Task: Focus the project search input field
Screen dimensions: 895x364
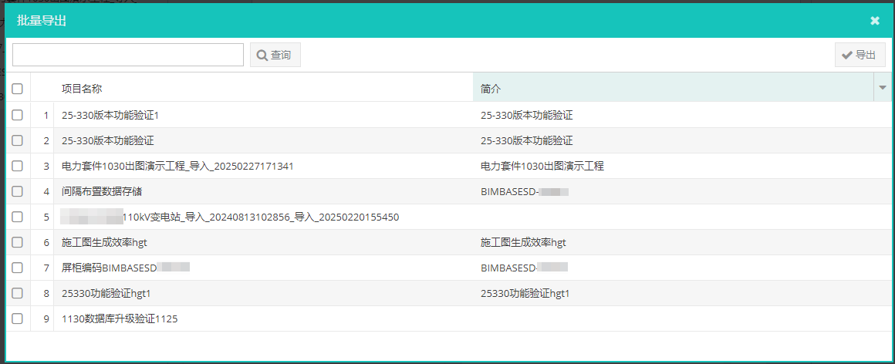Action: (128, 55)
